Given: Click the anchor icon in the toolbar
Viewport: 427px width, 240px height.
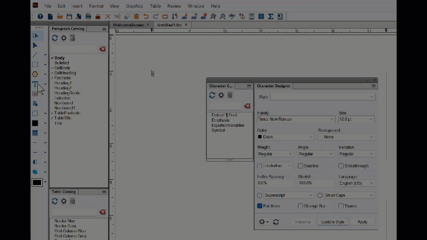Looking at the screenshot, I should point(242,16).
